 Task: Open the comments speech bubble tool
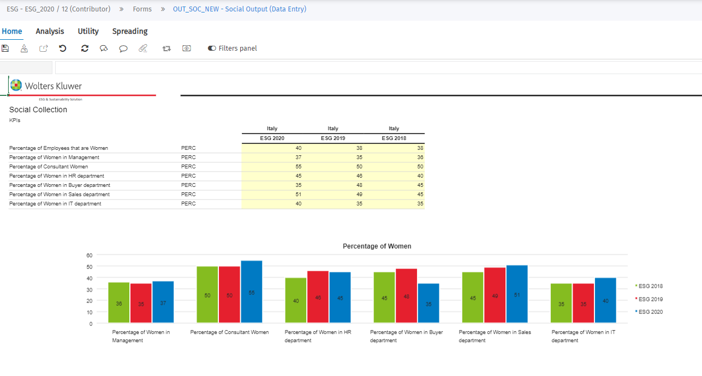123,48
